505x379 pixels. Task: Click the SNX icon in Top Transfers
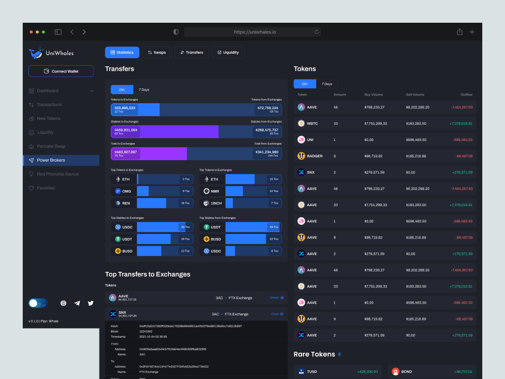[x=113, y=314]
